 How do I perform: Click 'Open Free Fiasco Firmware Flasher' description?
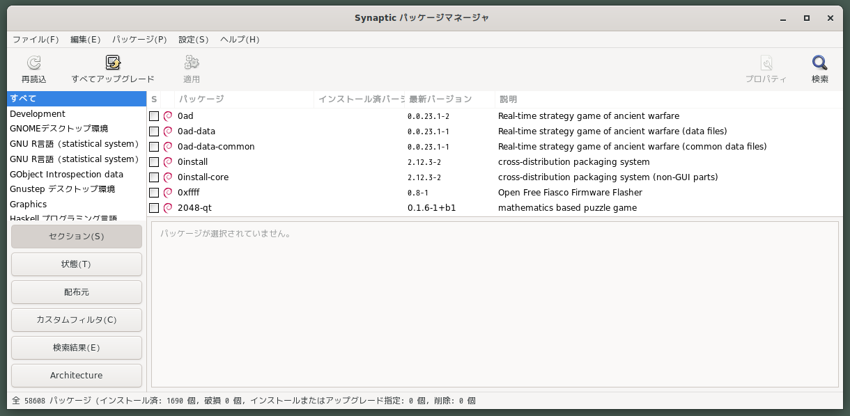[x=570, y=193]
